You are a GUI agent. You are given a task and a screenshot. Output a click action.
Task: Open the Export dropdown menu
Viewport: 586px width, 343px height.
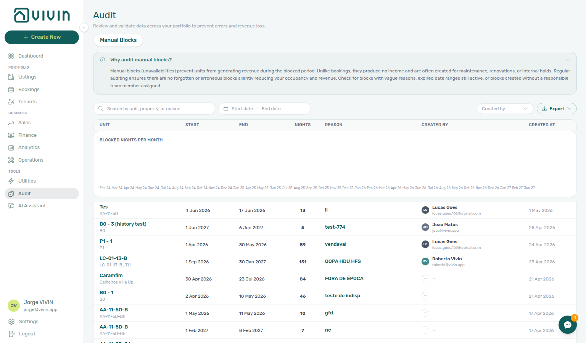click(x=557, y=109)
